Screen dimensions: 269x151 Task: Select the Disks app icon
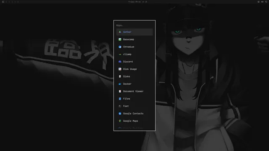[120, 76]
